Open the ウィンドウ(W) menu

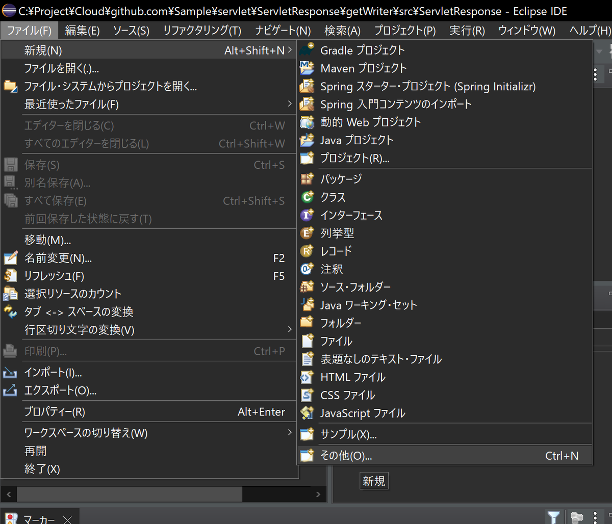[x=527, y=31]
